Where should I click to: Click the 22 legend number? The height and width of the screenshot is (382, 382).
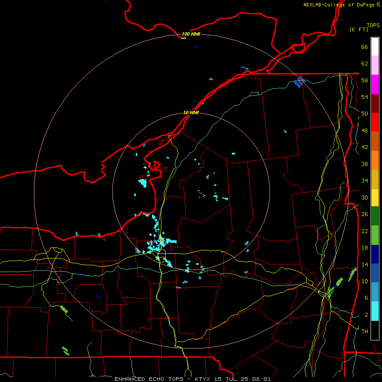(x=365, y=231)
